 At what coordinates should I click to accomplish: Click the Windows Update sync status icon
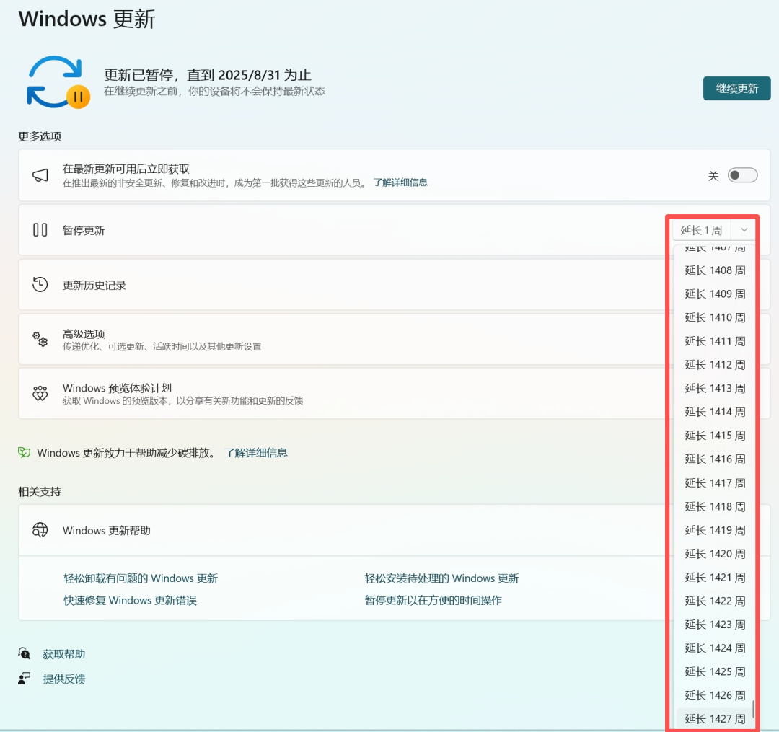click(x=58, y=82)
